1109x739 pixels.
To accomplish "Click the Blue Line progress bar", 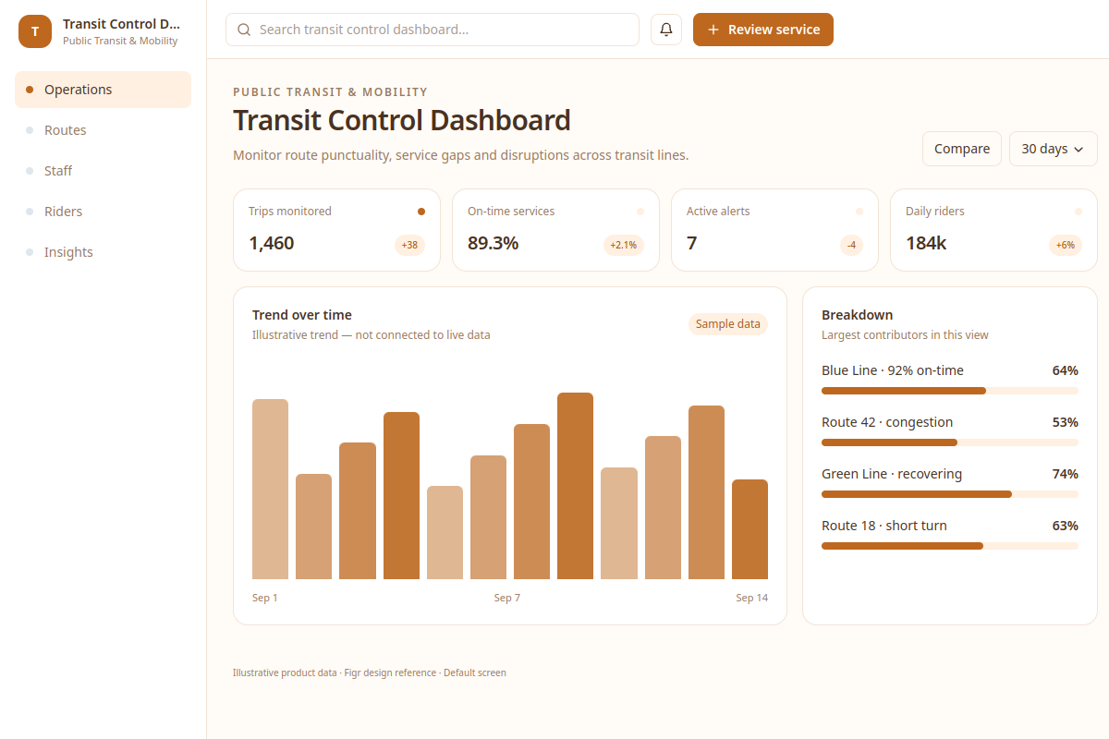I will click(950, 391).
